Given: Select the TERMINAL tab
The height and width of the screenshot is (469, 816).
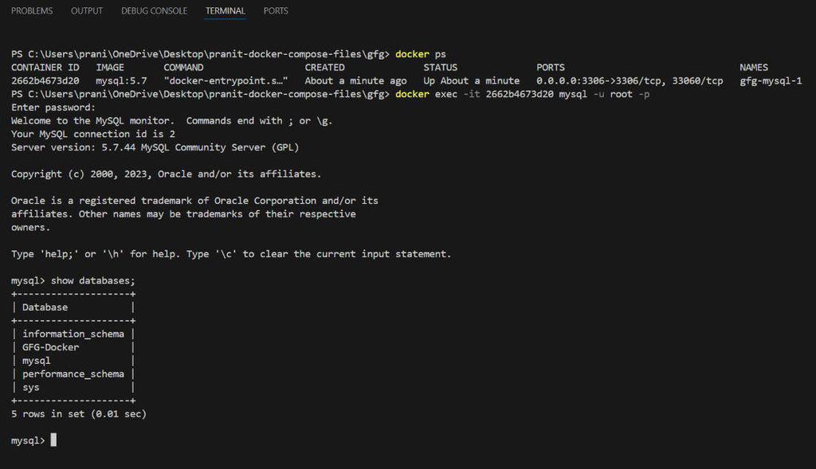Looking at the screenshot, I should (x=226, y=11).
